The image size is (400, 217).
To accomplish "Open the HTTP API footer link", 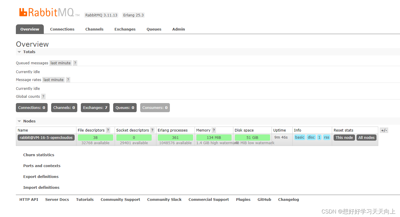I will tap(29, 200).
